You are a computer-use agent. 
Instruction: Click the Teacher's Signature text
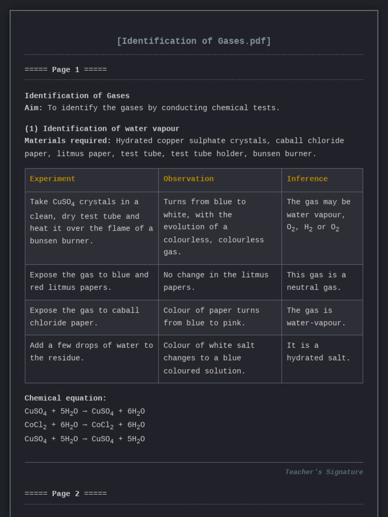(x=324, y=472)
